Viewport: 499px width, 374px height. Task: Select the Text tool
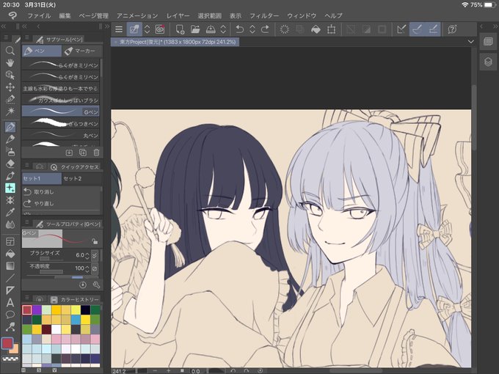[10, 302]
